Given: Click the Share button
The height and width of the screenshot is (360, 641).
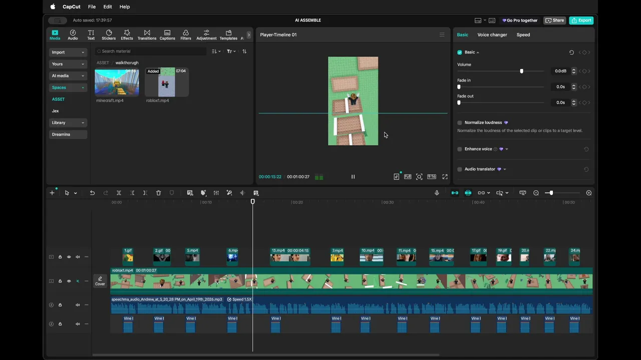Looking at the screenshot, I should 554,20.
